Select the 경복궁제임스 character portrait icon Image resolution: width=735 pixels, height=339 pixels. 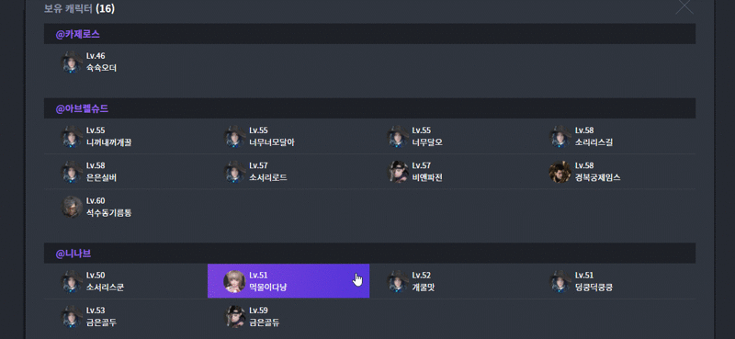point(560,172)
